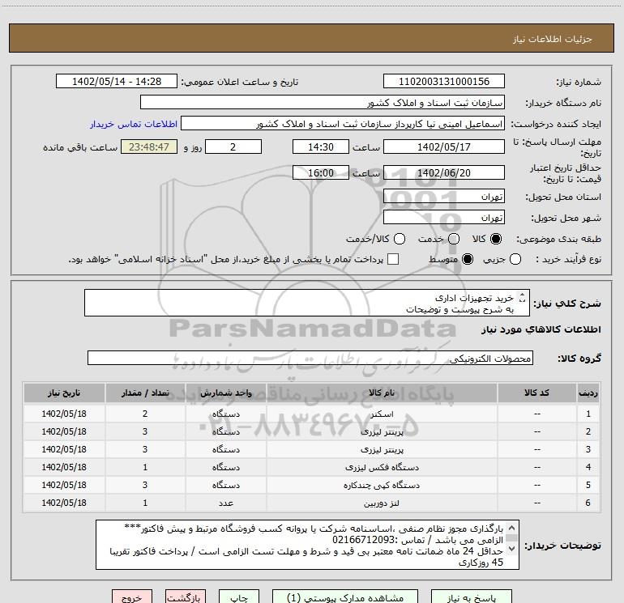Click the اطلاعات کالاهای مورد نیاز heading
The height and width of the screenshot is (603, 624).
(x=541, y=329)
